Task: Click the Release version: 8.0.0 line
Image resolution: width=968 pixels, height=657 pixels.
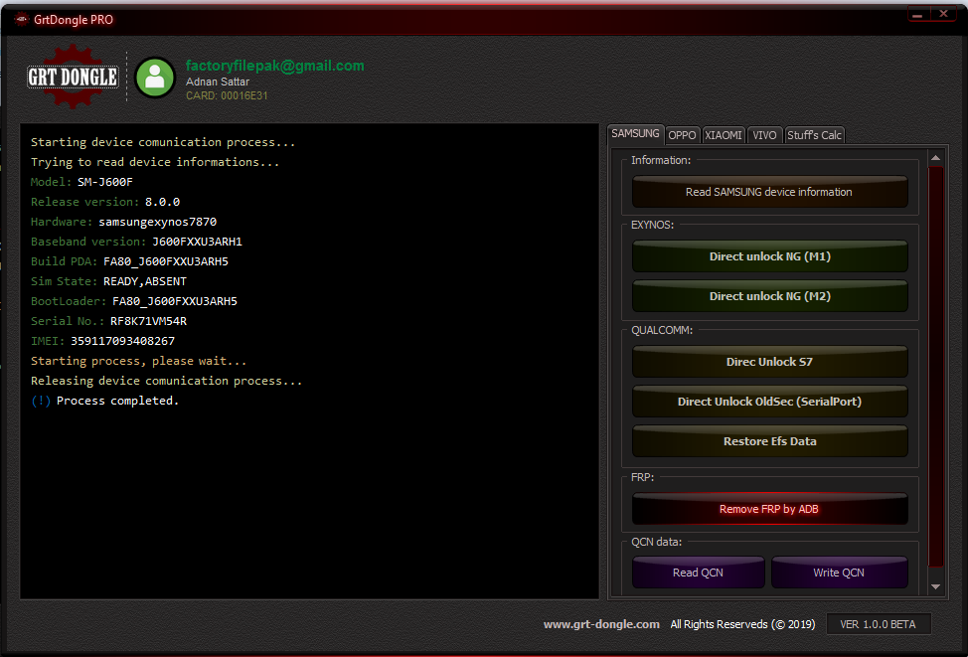Action: (x=105, y=202)
